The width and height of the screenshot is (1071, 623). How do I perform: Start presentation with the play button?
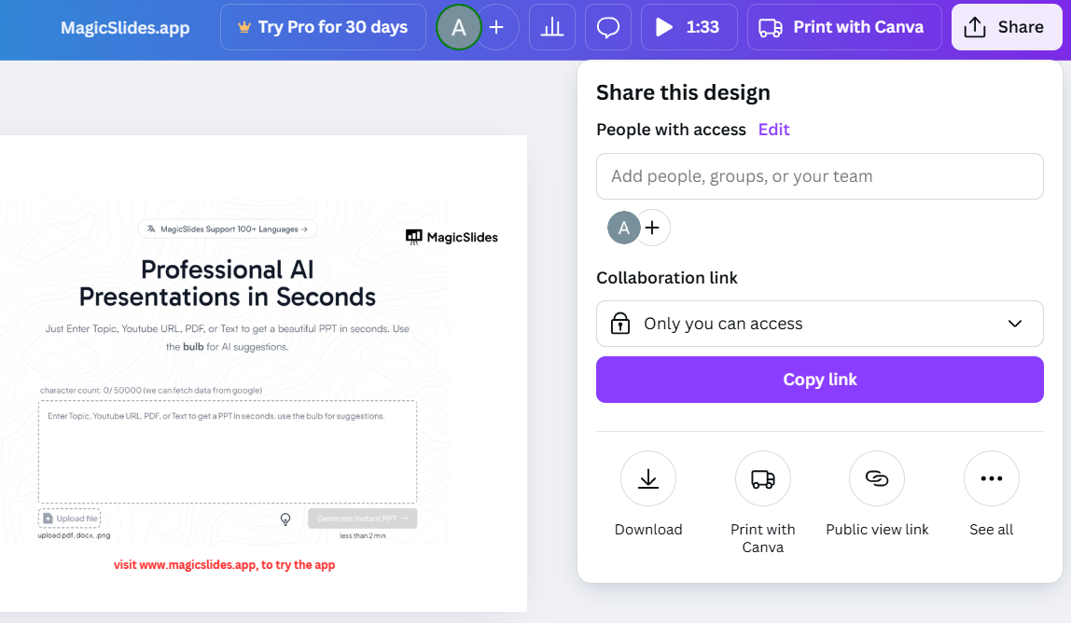689,27
